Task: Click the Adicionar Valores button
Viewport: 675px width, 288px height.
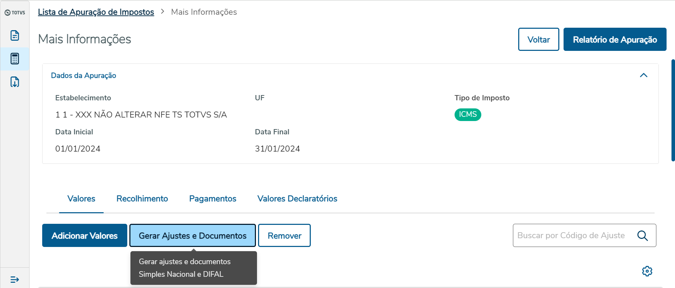Action: tap(85, 236)
